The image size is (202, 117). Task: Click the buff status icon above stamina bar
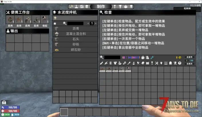4,103
